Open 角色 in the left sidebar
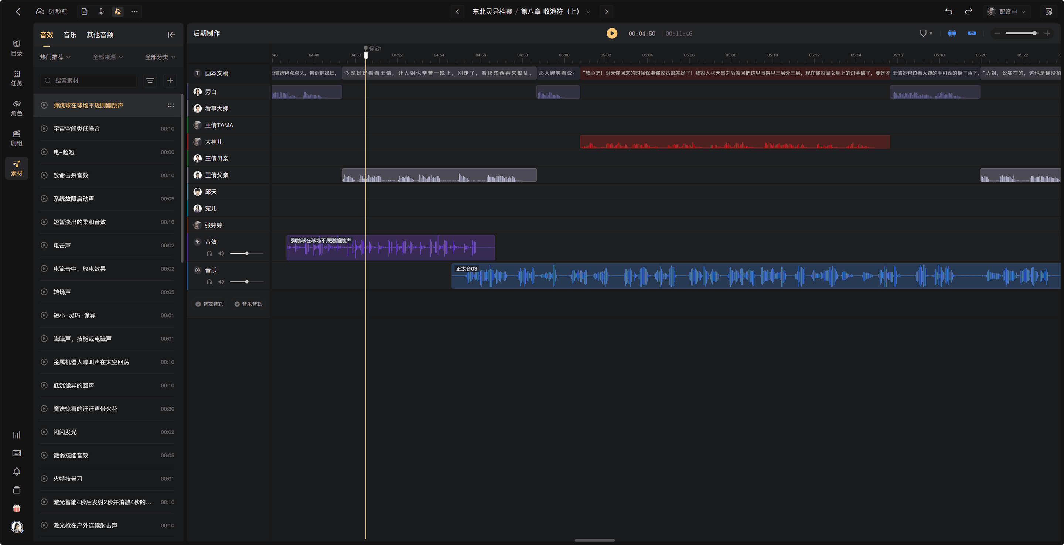Screen dimensions: 1064x545 tap(17, 108)
